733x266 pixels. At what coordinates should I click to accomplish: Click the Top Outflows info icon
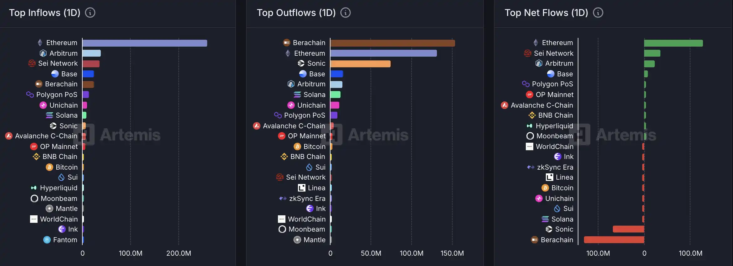346,13
